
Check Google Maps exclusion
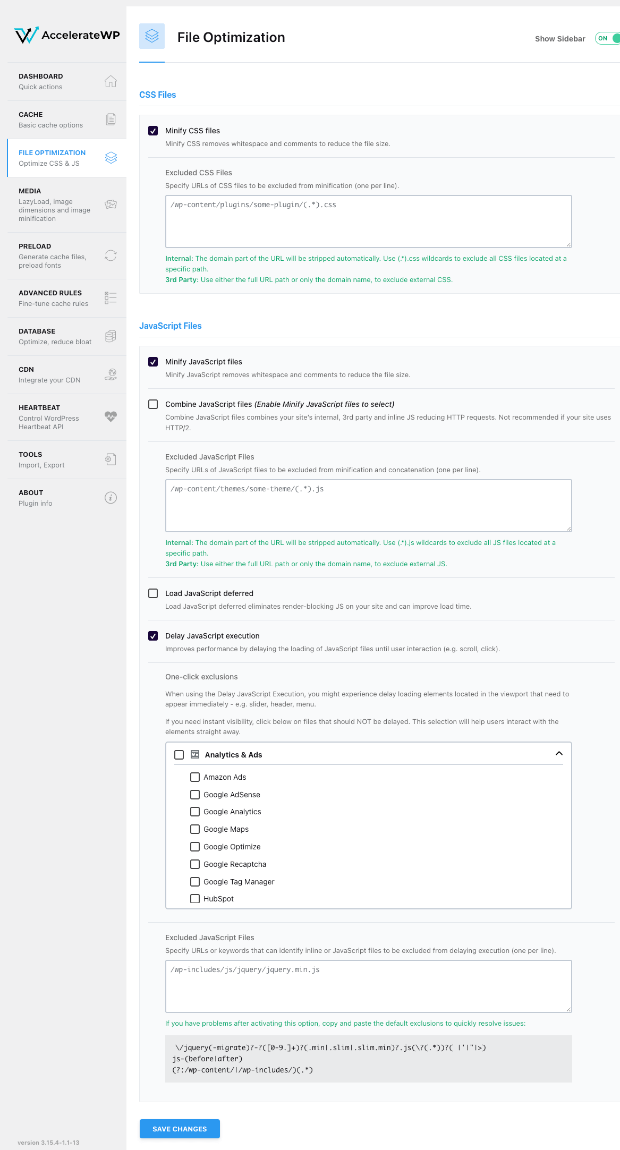(195, 829)
